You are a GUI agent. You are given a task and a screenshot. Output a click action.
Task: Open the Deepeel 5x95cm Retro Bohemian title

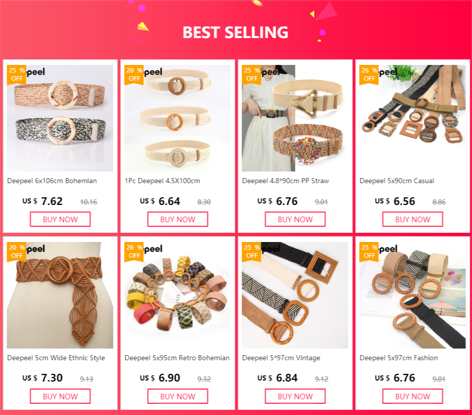(177, 358)
